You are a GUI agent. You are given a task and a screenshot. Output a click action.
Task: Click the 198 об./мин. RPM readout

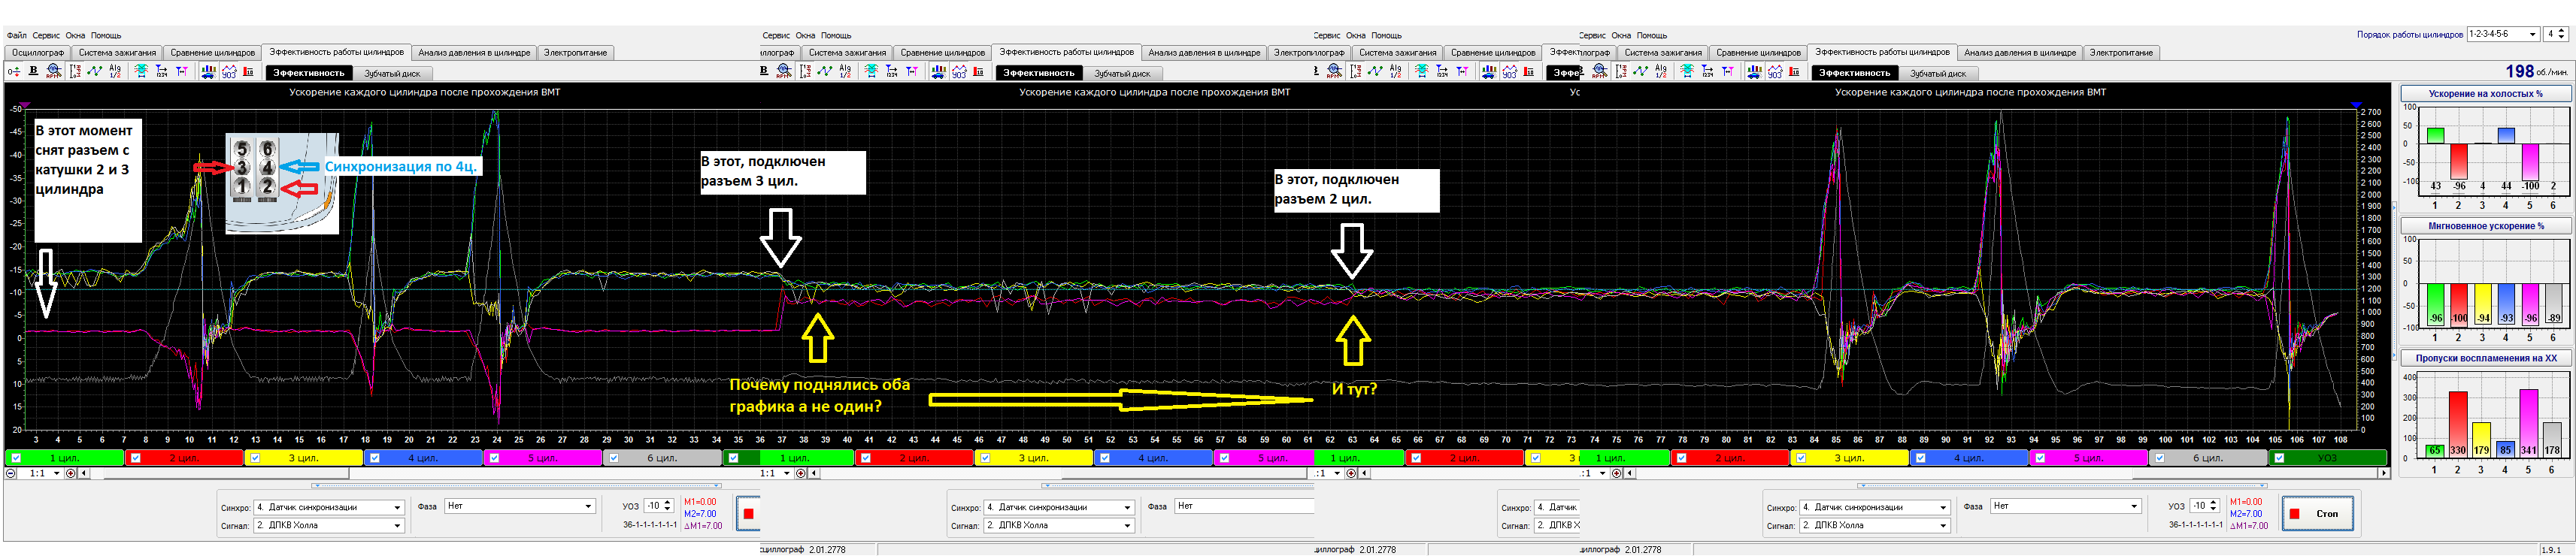pyautogui.click(x=2537, y=71)
